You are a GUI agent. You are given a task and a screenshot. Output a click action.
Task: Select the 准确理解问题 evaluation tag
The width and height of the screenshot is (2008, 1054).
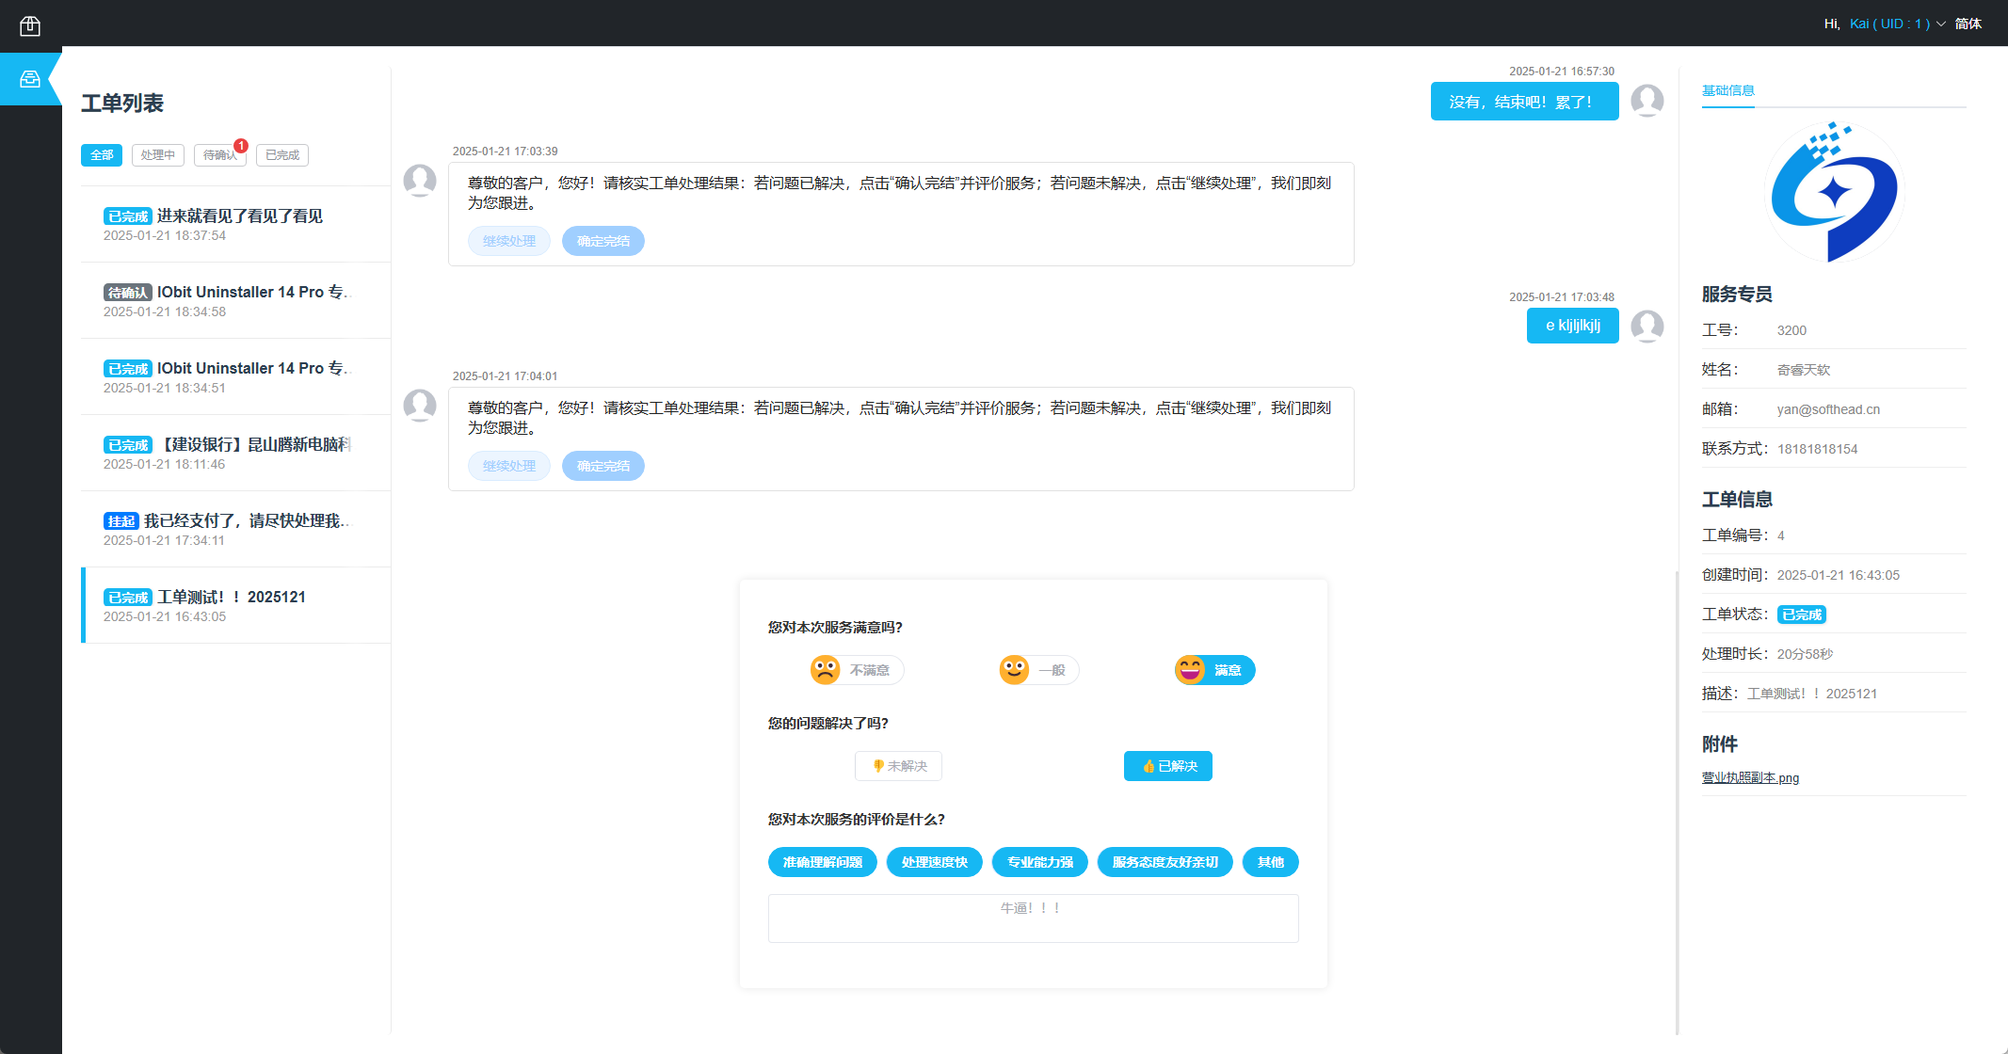(822, 862)
